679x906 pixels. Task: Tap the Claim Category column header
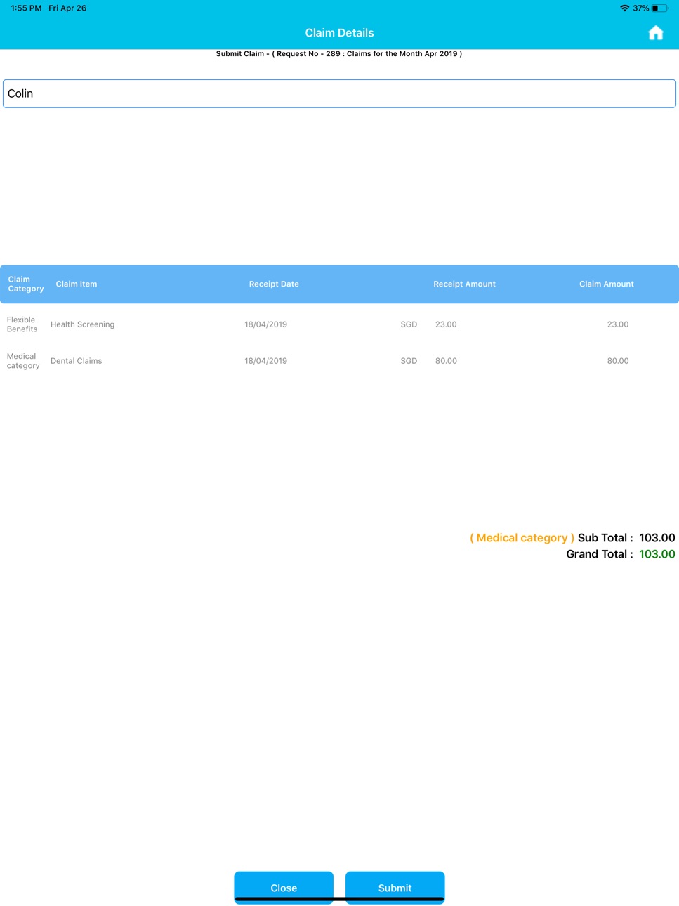point(26,284)
